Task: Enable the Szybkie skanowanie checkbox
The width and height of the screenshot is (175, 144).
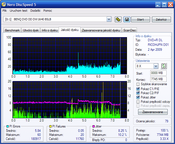Action: (x=138, y=84)
